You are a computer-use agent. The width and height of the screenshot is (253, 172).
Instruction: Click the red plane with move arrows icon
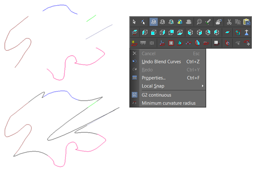point(247,43)
